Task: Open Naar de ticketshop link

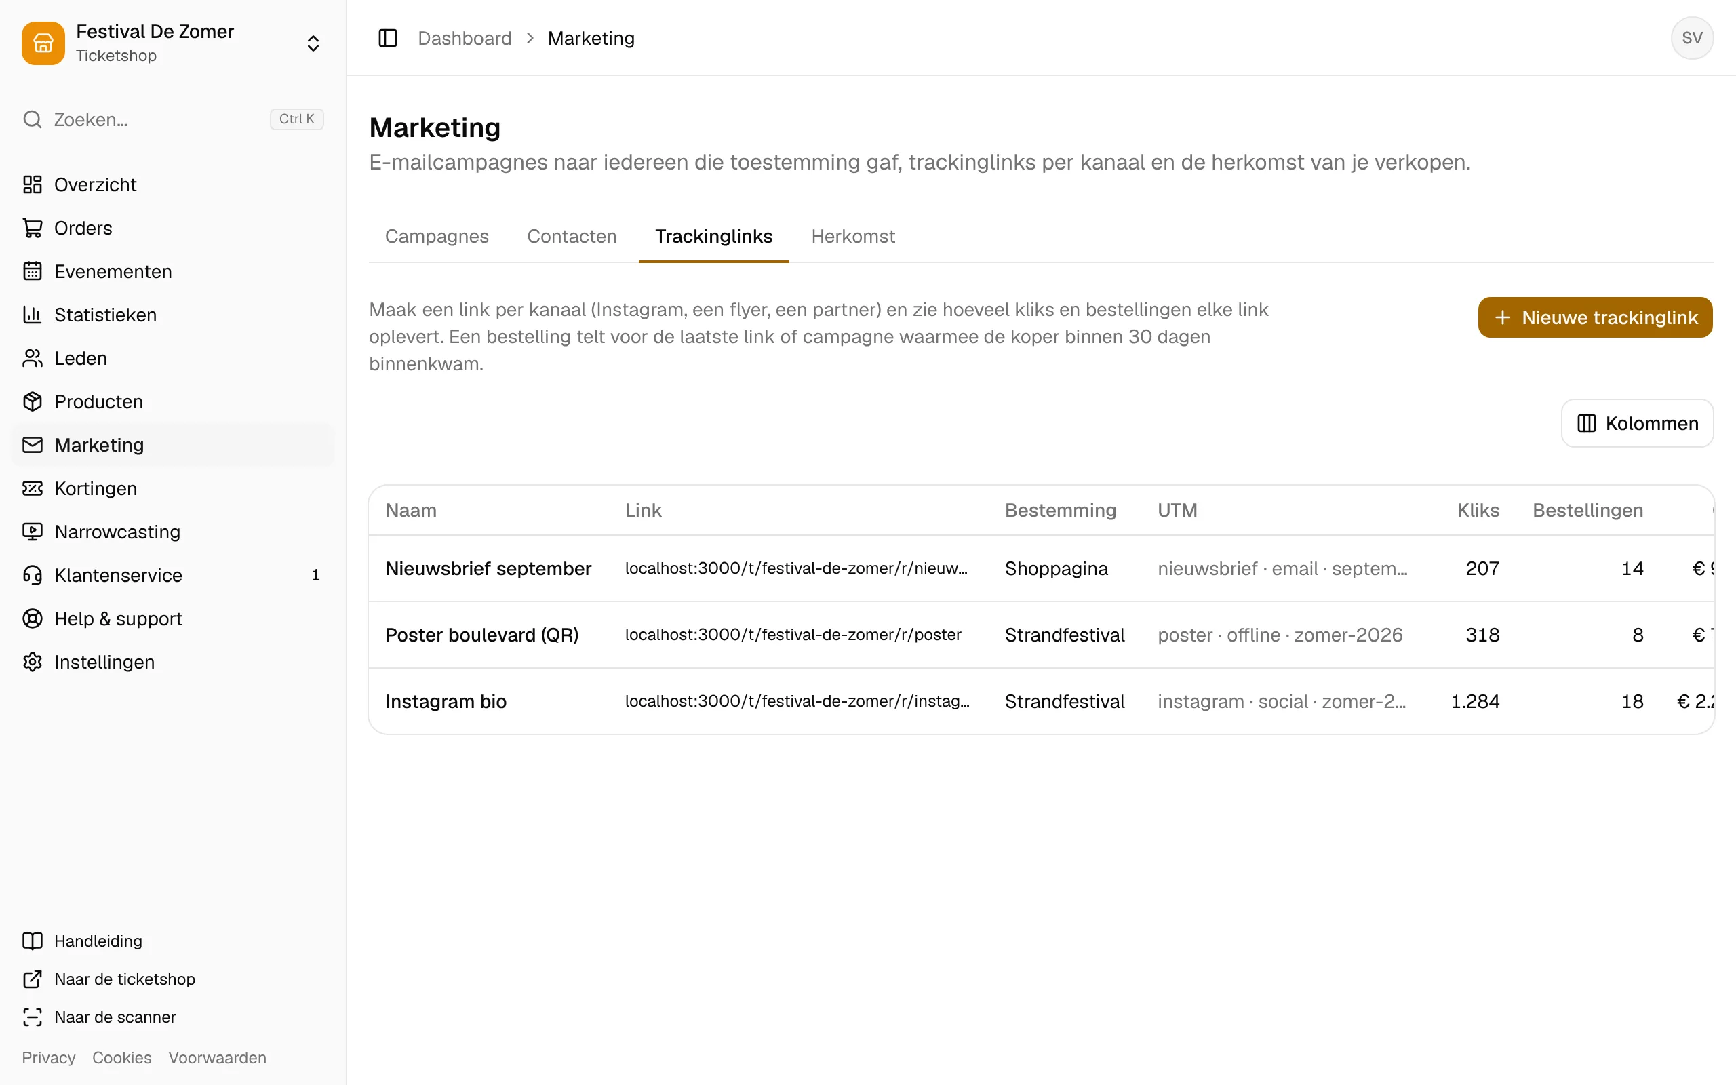Action: click(x=125, y=979)
